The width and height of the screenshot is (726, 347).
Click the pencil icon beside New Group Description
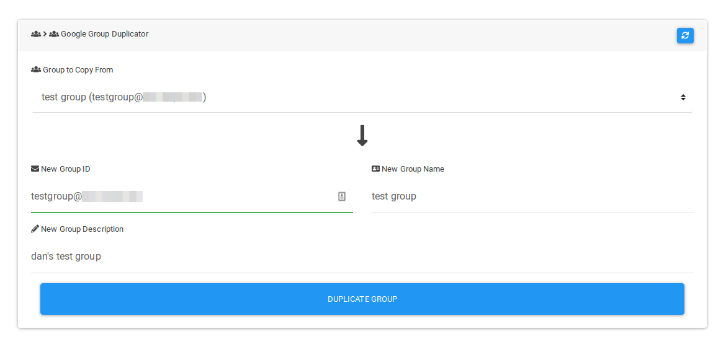35,229
